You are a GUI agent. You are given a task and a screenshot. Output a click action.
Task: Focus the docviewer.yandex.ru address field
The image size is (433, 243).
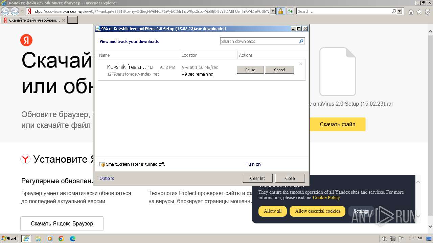click(151, 11)
